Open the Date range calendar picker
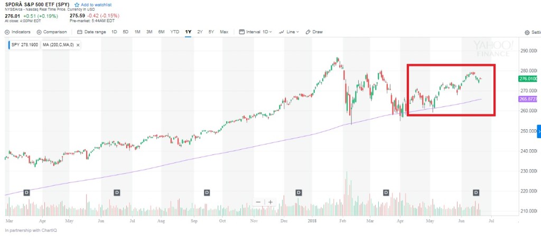541x242 pixels. [x=91, y=32]
